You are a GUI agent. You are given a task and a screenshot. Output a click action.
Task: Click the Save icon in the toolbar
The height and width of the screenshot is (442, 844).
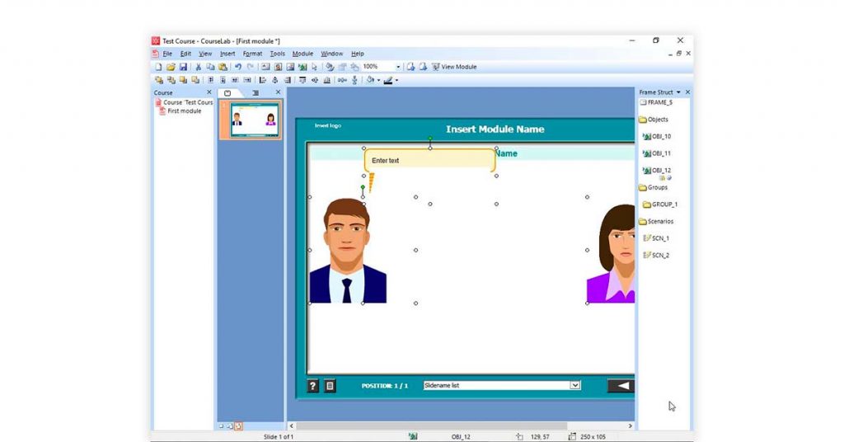(183, 67)
